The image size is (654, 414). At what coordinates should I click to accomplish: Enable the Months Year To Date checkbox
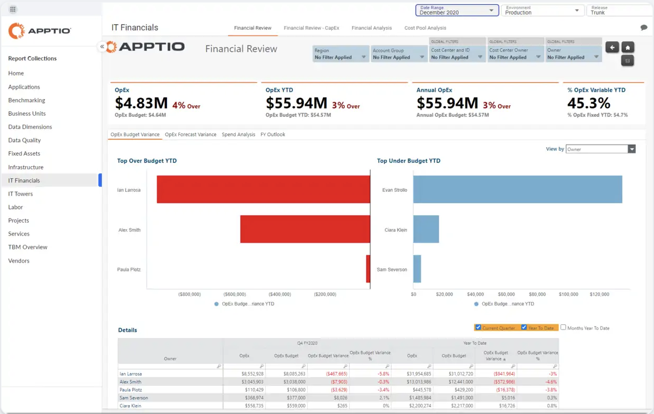(563, 328)
